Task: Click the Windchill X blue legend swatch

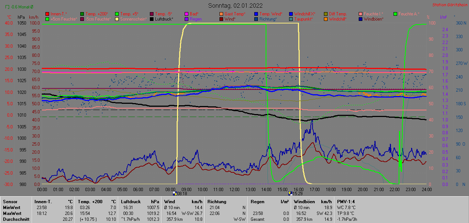Action: click(291, 14)
